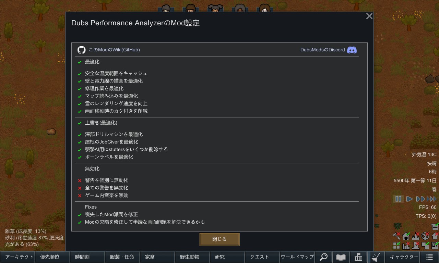Toggle 上書き(最適化) section checkbox
This screenshot has height=263, width=439.
coord(80,123)
